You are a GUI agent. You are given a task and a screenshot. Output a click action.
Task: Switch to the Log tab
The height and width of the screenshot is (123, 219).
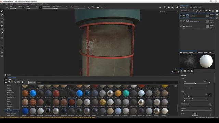point(6,79)
